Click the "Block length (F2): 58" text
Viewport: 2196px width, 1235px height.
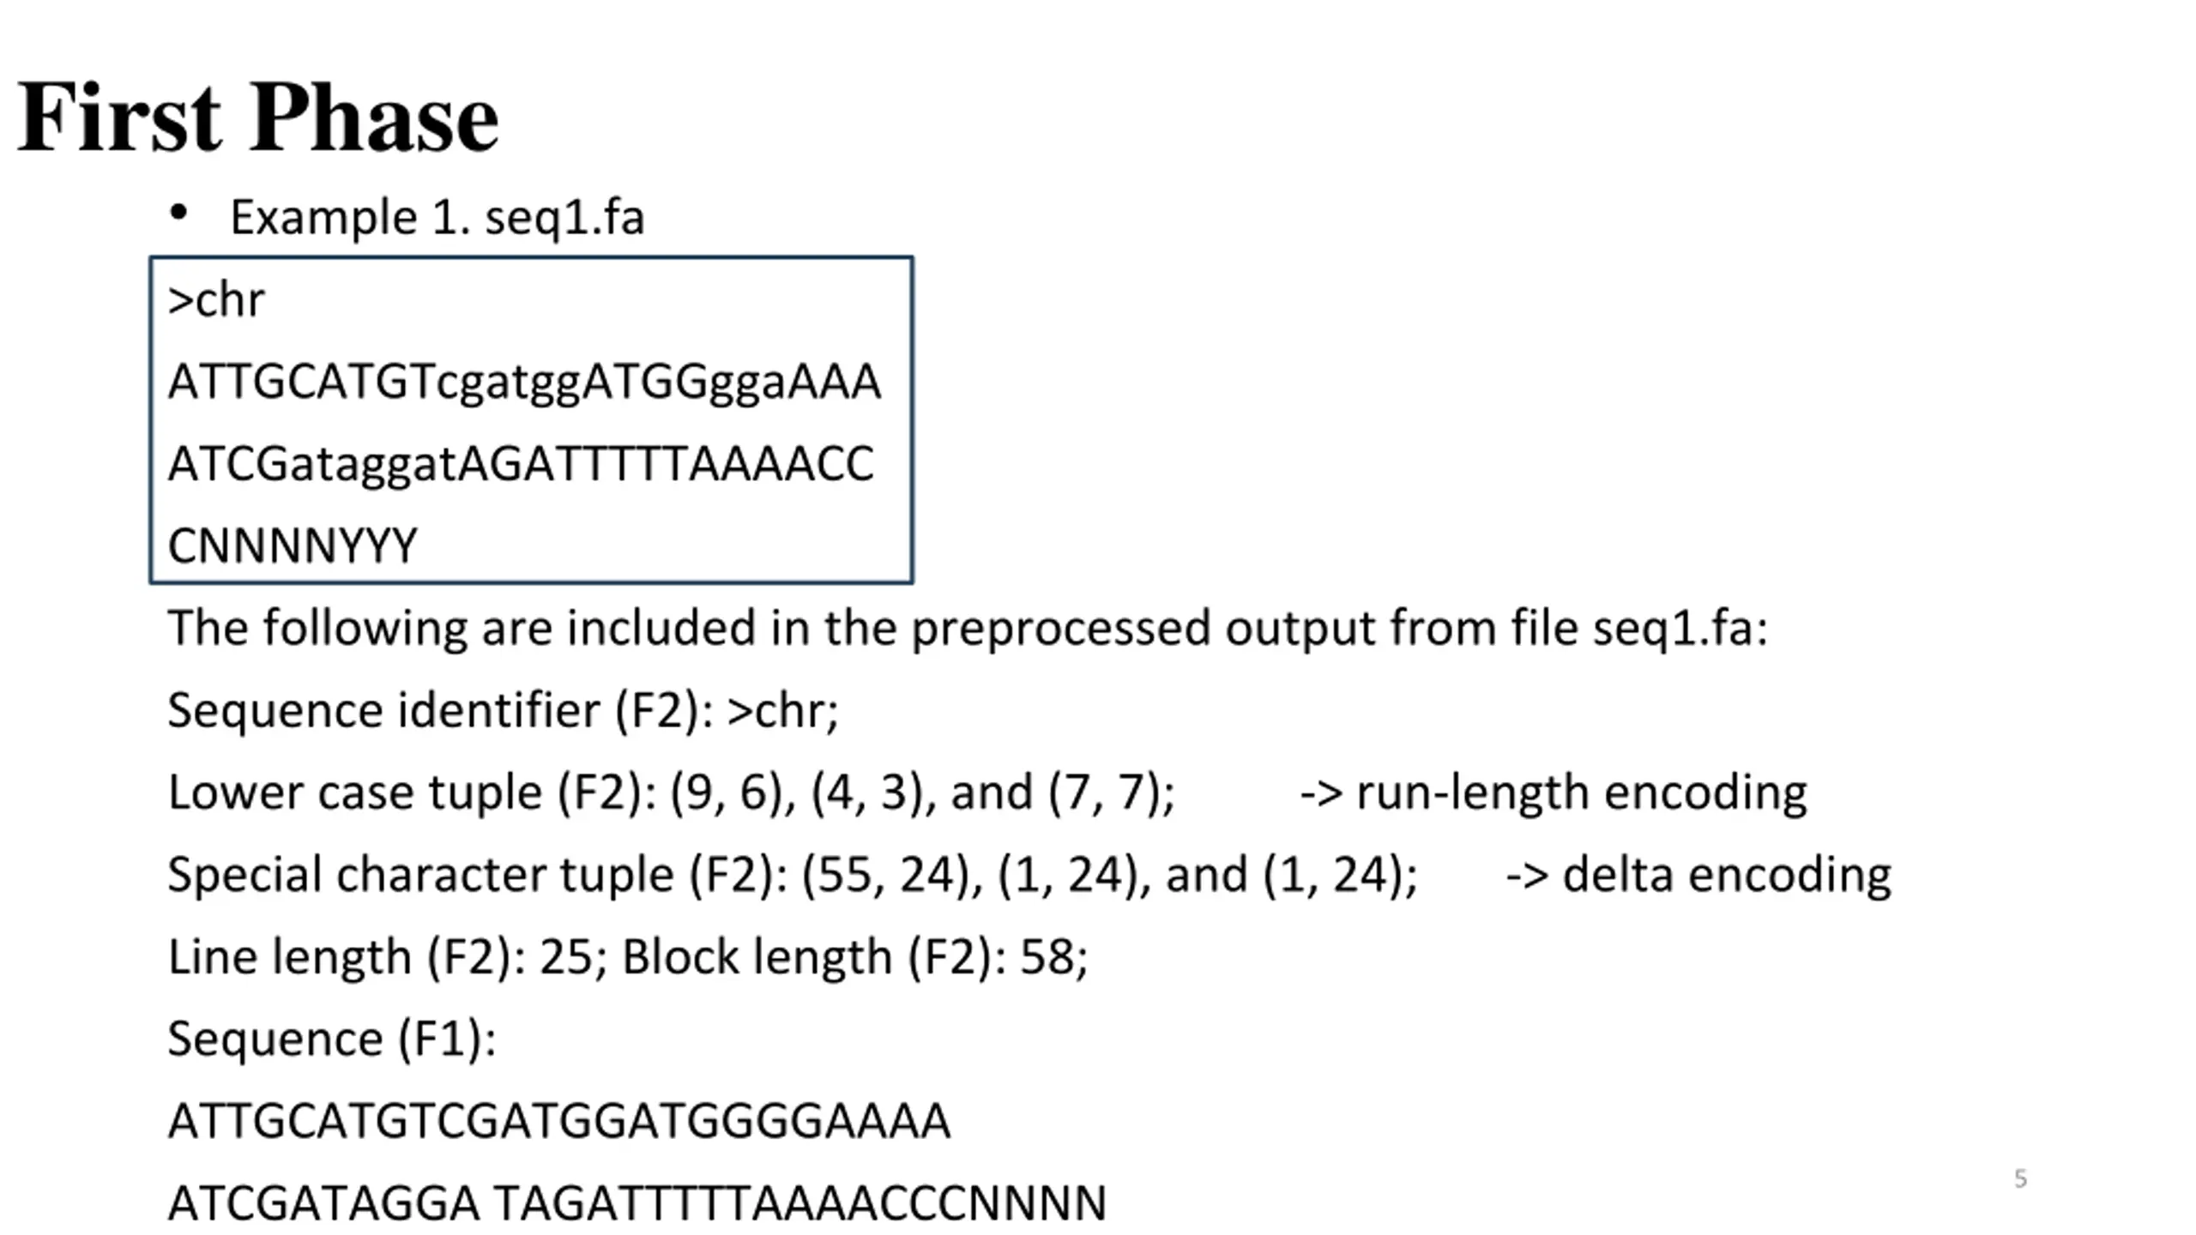[854, 957]
